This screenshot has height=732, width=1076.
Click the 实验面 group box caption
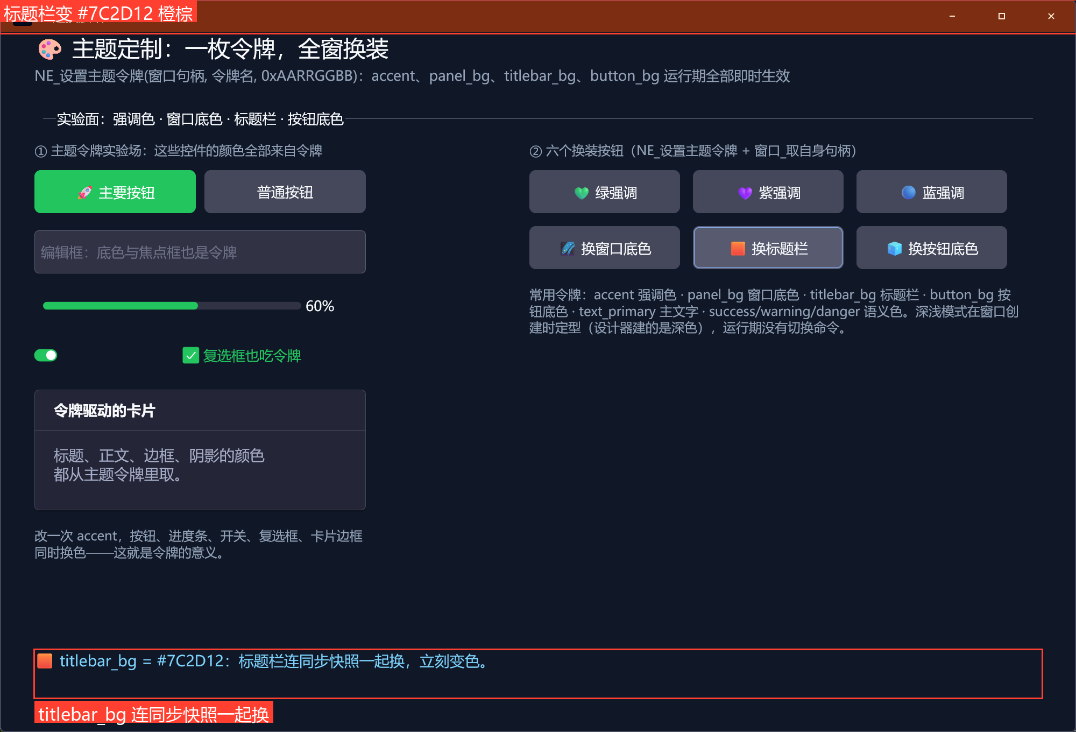pos(200,119)
